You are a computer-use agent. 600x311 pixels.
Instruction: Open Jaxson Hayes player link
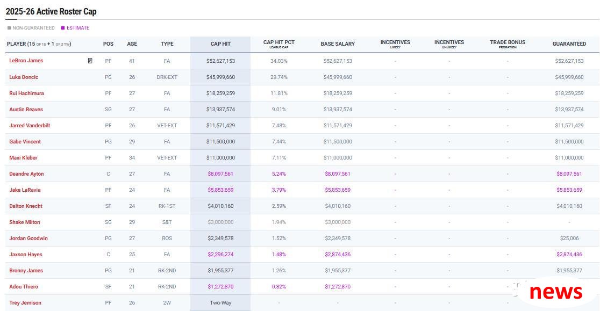tap(26, 255)
